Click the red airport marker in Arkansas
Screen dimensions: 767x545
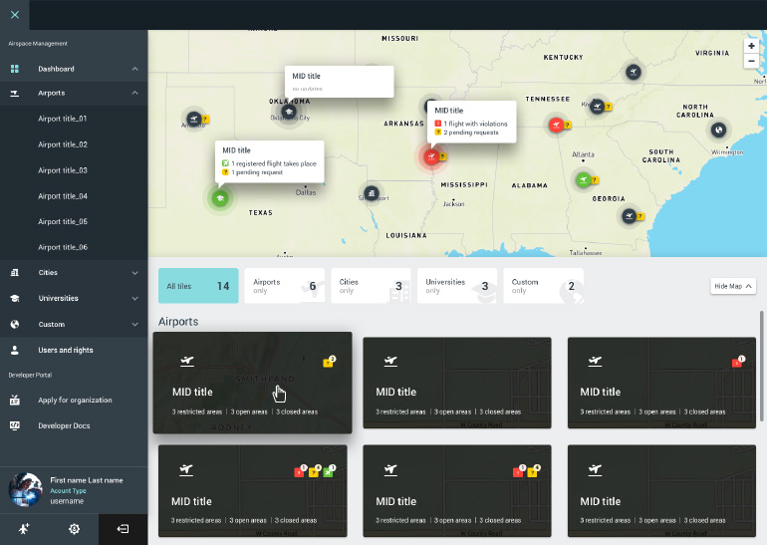pyautogui.click(x=431, y=156)
